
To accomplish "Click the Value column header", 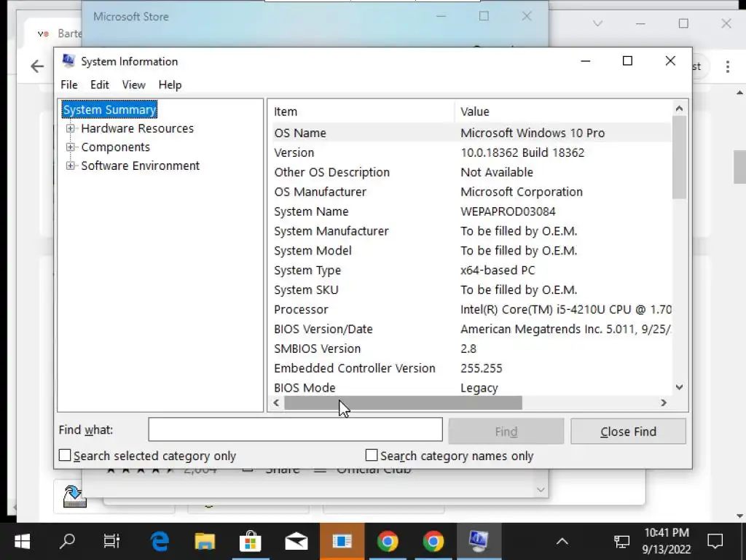I will [x=563, y=112].
